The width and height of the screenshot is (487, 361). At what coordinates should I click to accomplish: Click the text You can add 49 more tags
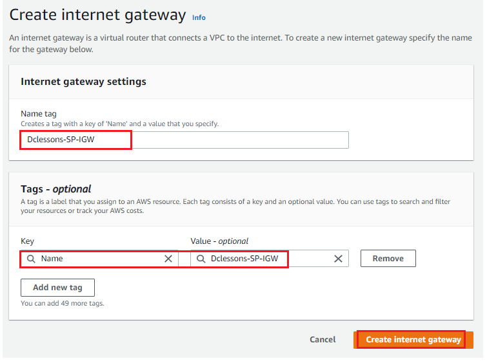click(x=63, y=303)
